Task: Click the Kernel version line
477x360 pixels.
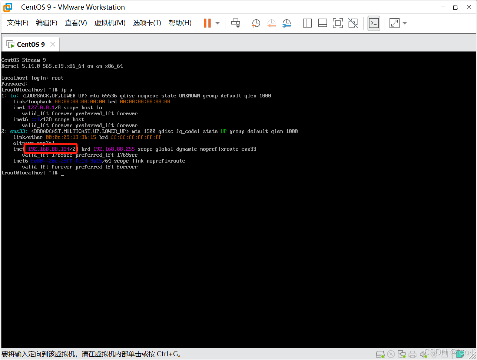Action: point(62,66)
